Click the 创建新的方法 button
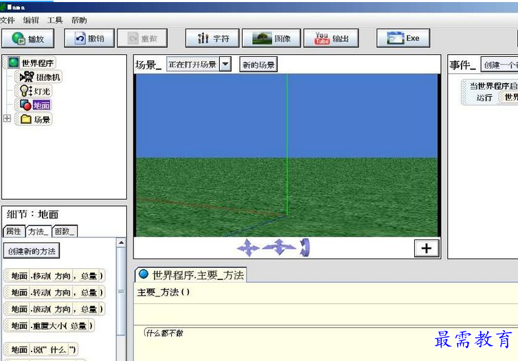 click(32, 251)
